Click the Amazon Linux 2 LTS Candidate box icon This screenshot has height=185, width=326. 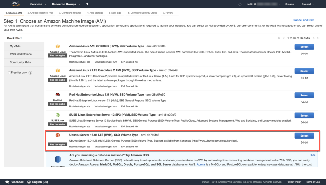58,70
